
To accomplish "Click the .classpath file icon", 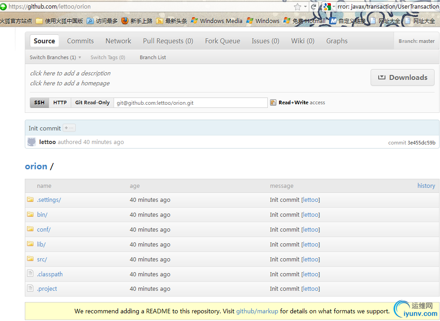I will coord(30,273).
